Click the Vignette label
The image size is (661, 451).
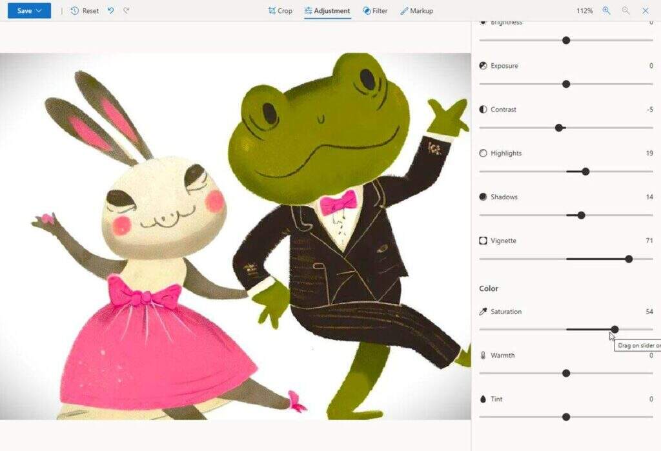tap(503, 241)
